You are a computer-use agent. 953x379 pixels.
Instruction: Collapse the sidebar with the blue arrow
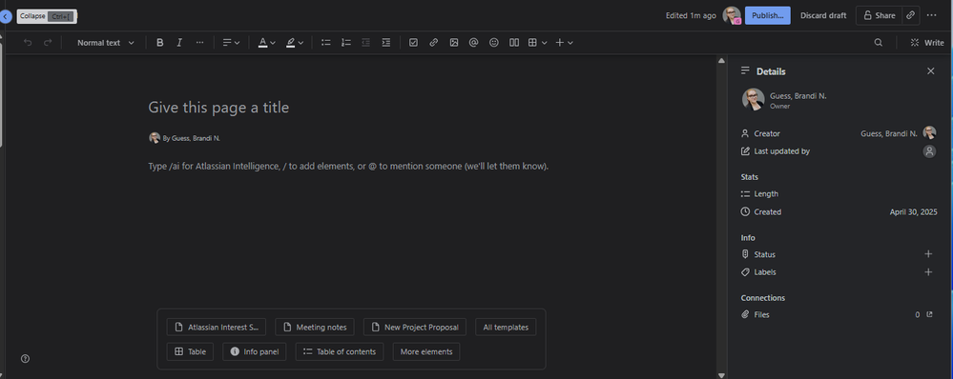[6, 16]
